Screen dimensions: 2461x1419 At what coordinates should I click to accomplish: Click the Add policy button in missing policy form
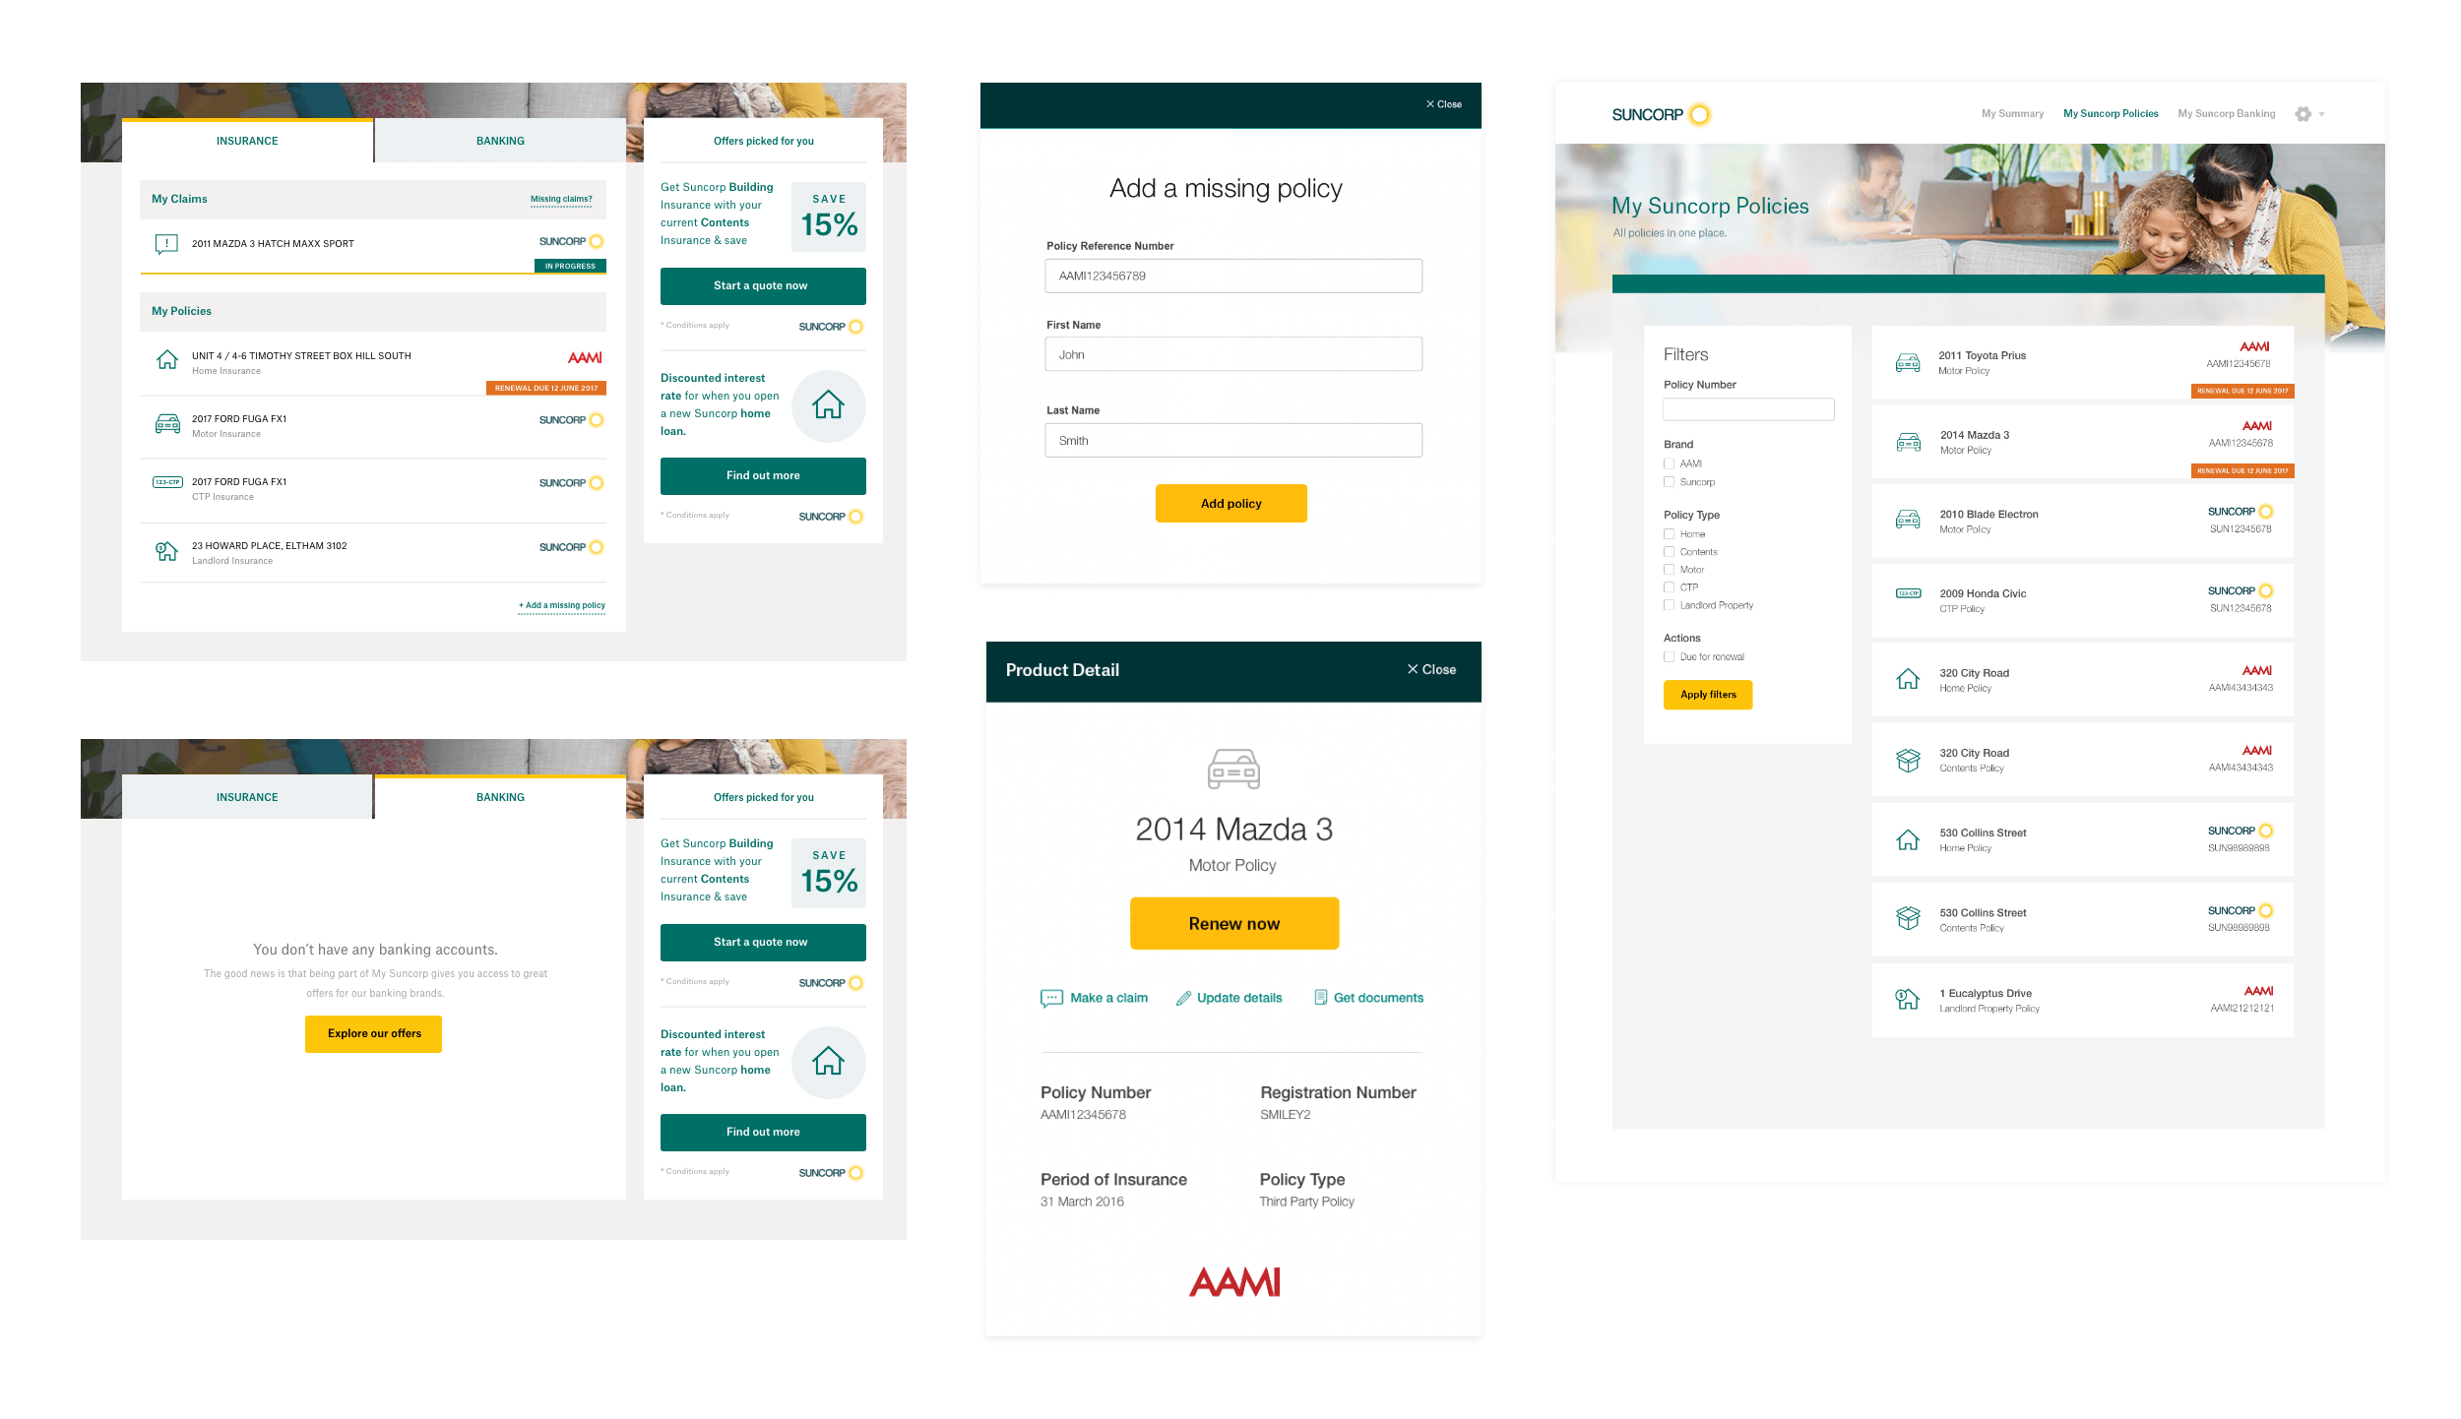[1230, 504]
